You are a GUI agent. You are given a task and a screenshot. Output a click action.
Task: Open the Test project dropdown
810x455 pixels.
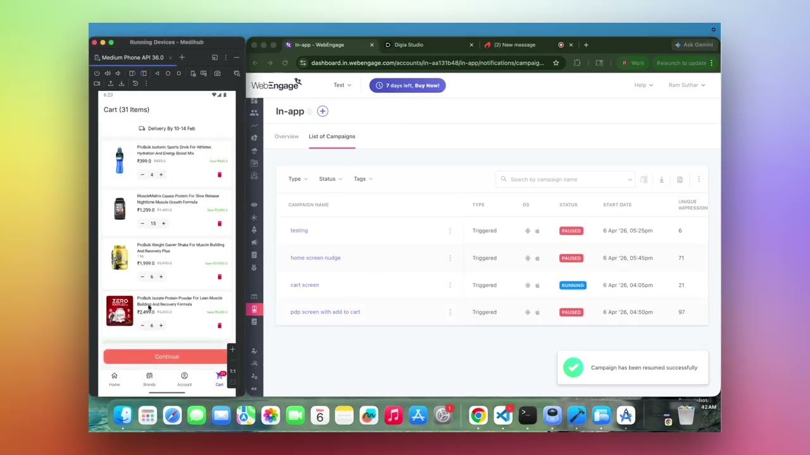click(342, 85)
